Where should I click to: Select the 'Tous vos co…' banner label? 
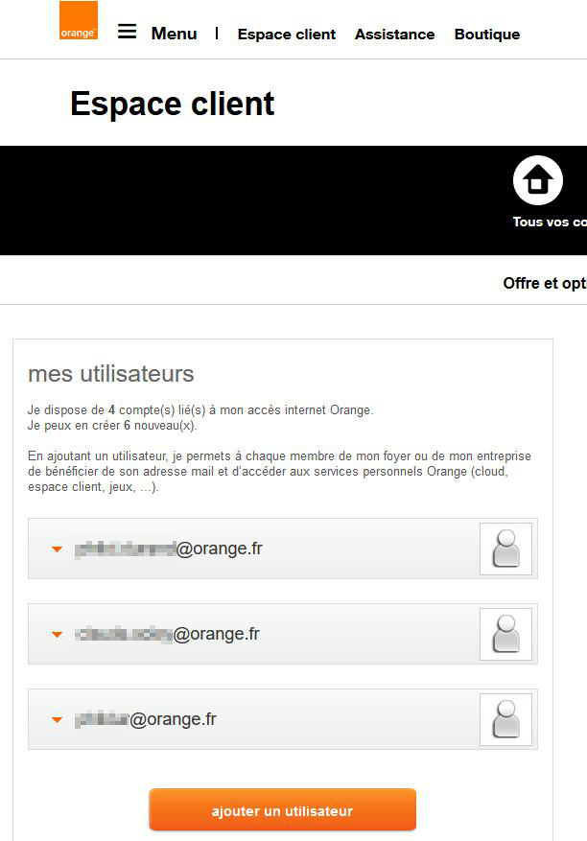(x=550, y=222)
